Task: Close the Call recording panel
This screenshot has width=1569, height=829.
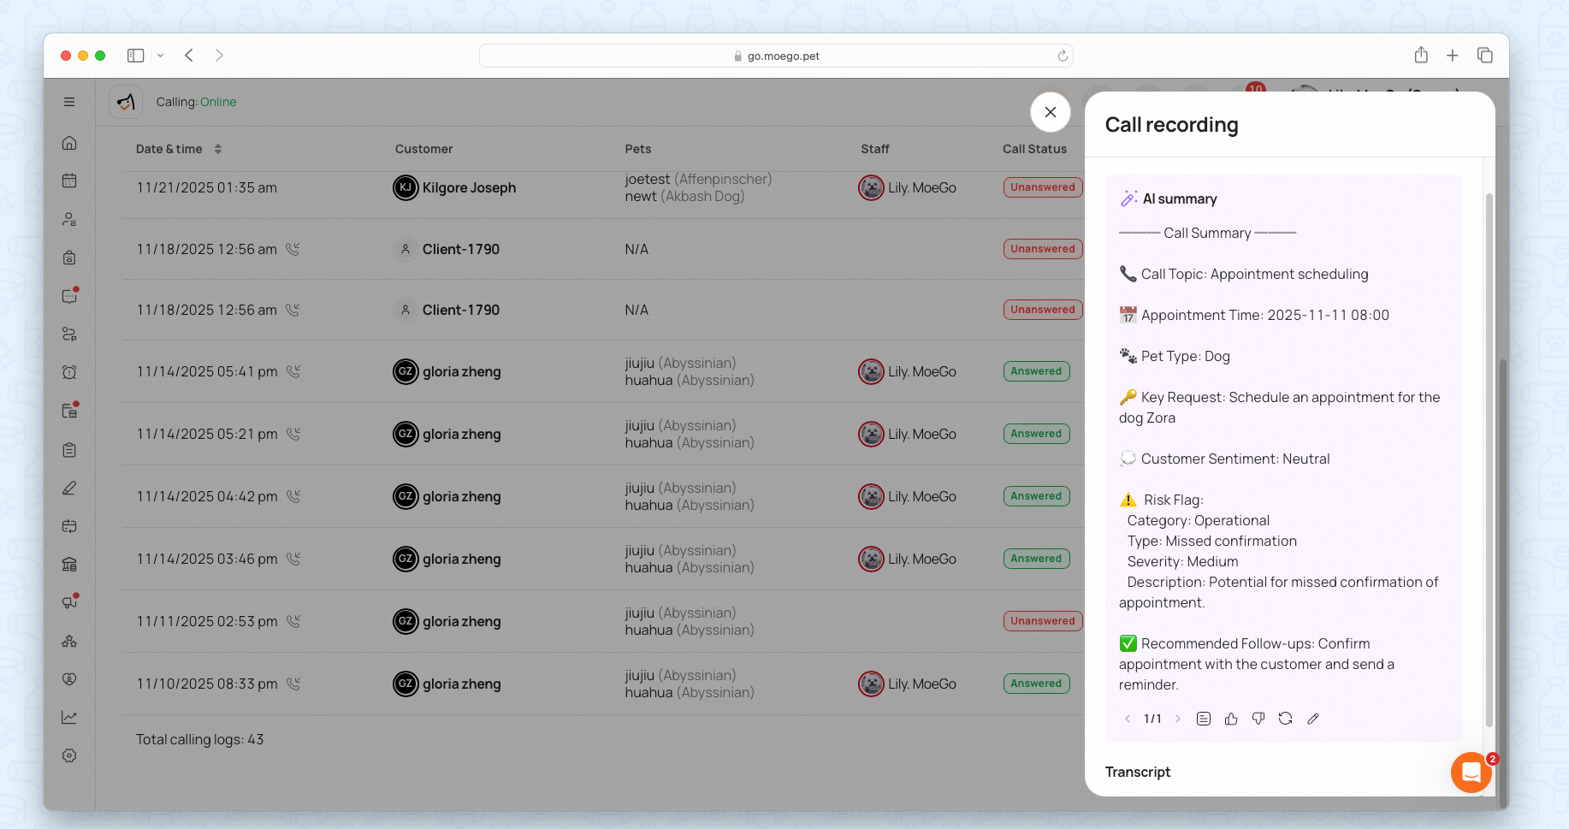Action: pyautogui.click(x=1051, y=112)
